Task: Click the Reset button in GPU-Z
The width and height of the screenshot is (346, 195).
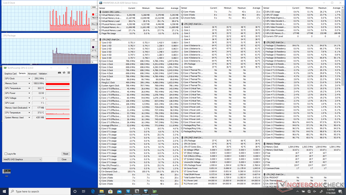Action: (66, 154)
